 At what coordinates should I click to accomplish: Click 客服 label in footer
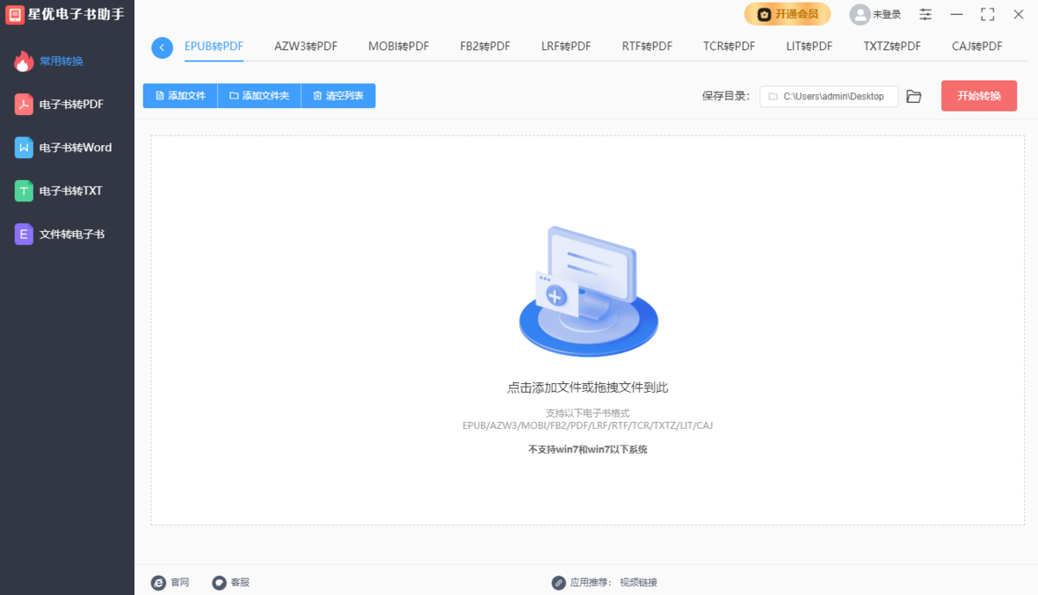[240, 583]
